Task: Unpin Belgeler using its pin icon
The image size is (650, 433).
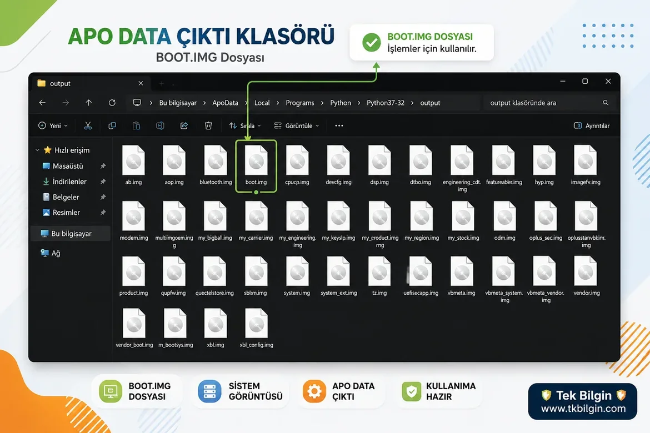Action: point(103,197)
